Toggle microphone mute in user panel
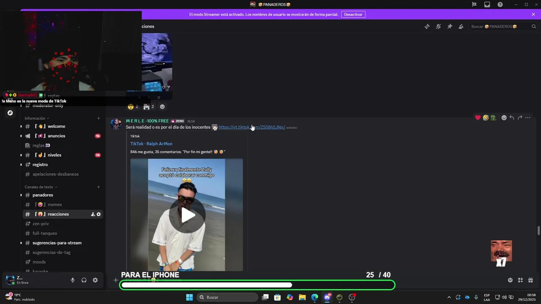The height and width of the screenshot is (304, 541). [x=73, y=280]
